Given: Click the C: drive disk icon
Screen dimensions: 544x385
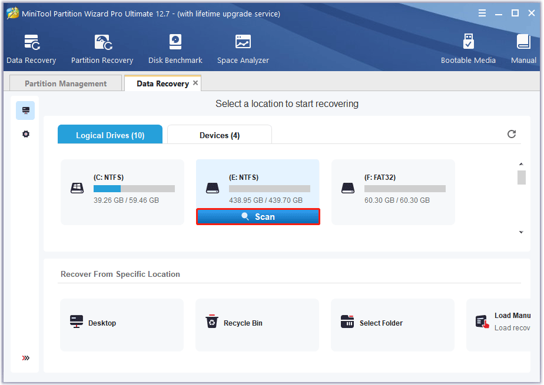Looking at the screenshot, I should point(77,188).
